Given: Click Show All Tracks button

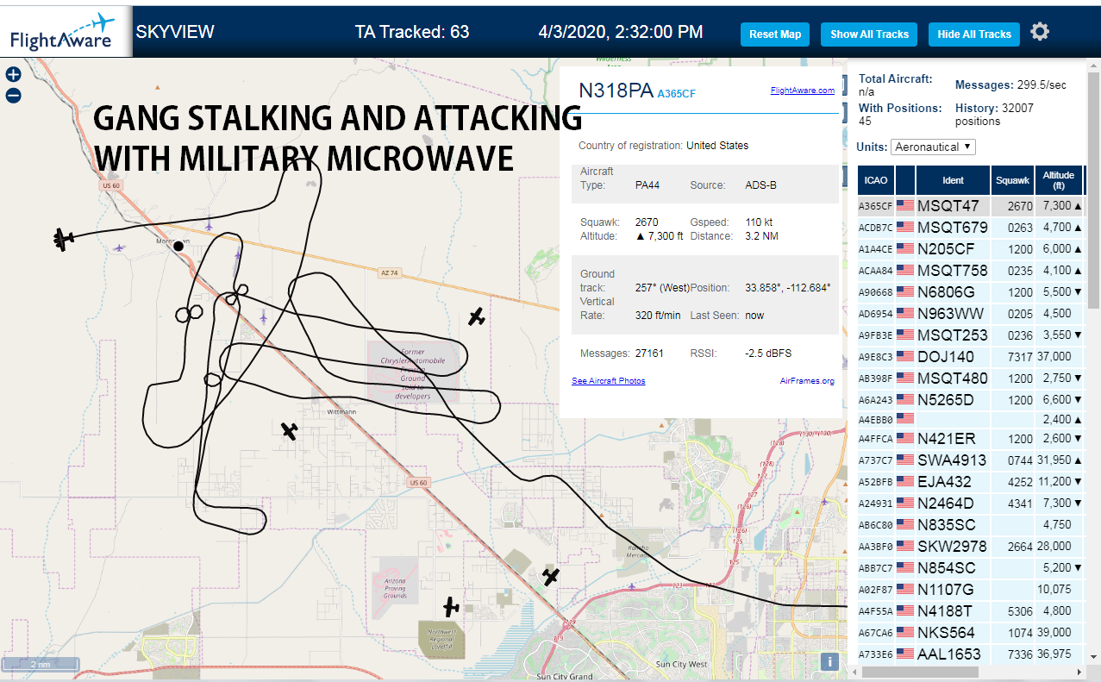Looking at the screenshot, I should coord(869,34).
